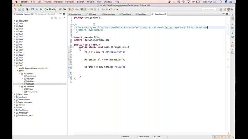Image resolution: width=248 pixels, height=139 pixels.
Task: Expand JRE System Library node
Action: (17, 68)
